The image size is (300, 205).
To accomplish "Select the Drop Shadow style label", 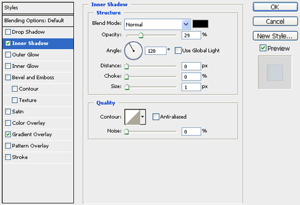I will click(x=28, y=32).
